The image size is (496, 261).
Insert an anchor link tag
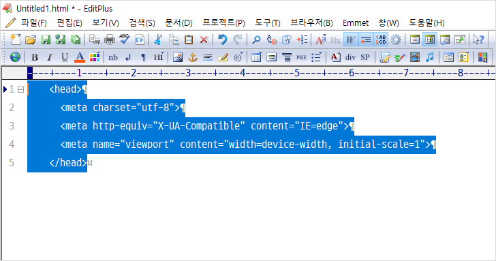pyautogui.click(x=193, y=57)
